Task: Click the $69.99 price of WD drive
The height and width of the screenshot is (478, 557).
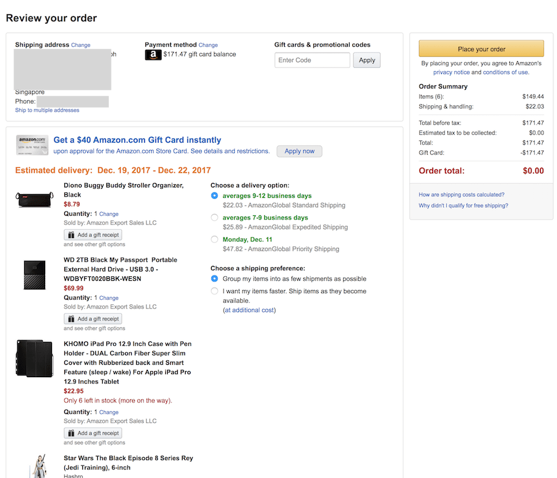Action: coord(74,289)
